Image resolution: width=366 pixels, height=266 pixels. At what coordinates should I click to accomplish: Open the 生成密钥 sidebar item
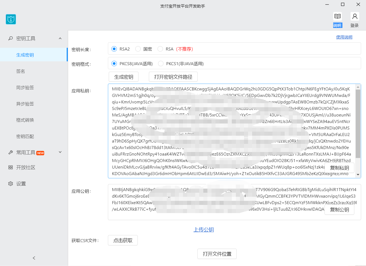pos(33,55)
